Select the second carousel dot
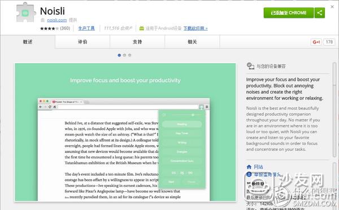This screenshot has height=210, width=339. (124, 55)
